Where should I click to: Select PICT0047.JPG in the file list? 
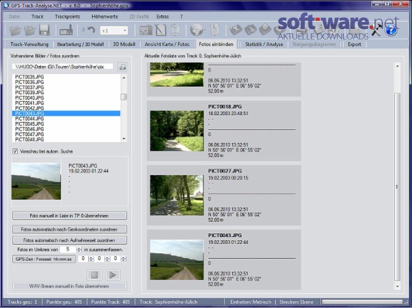point(66,134)
